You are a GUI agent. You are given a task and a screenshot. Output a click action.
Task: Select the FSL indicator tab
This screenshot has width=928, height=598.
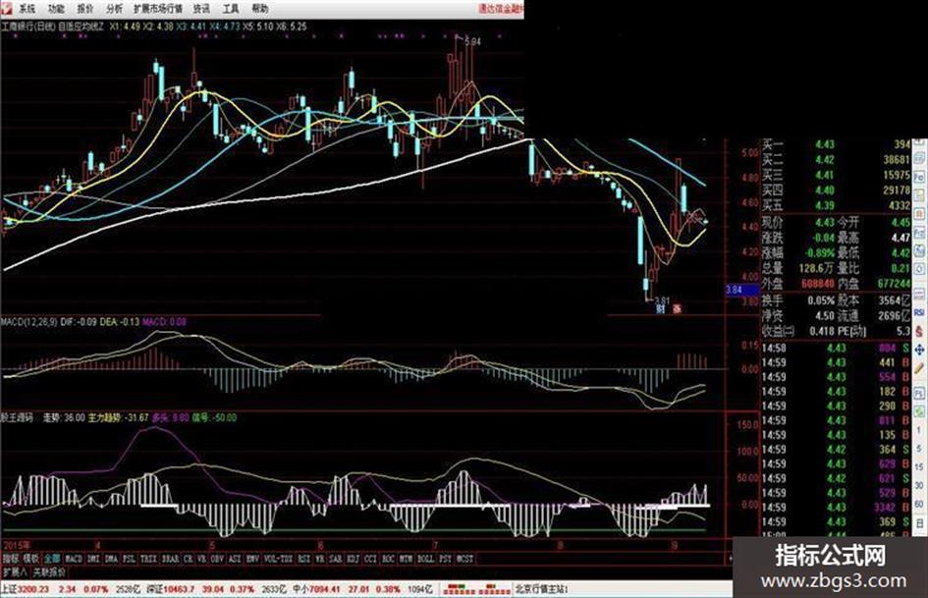pos(129,559)
